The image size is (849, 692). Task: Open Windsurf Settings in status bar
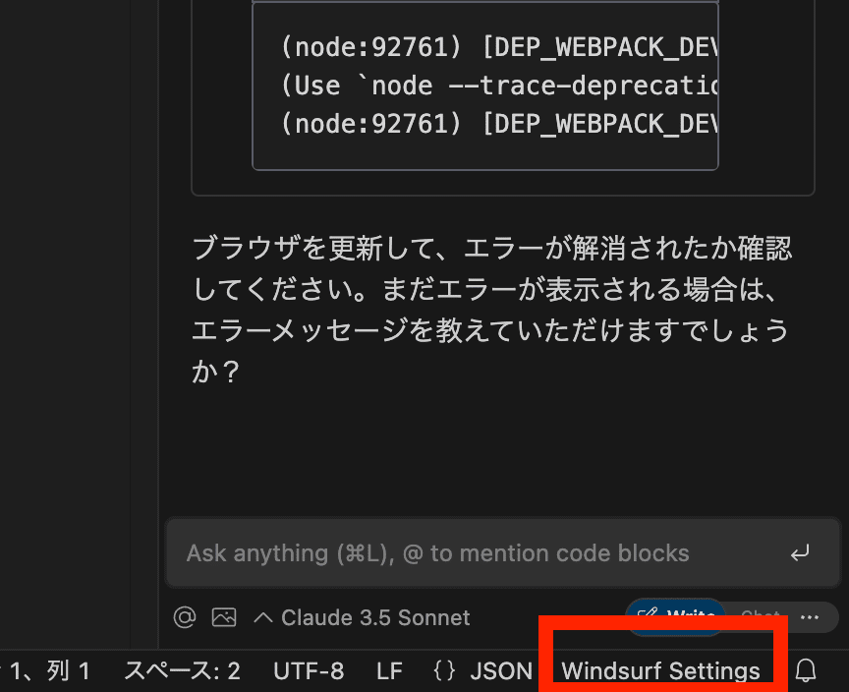pos(660,671)
